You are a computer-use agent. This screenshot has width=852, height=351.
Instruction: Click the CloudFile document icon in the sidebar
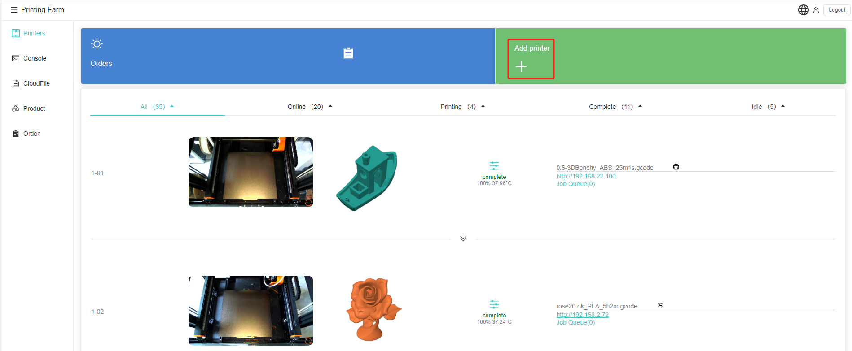tap(16, 83)
